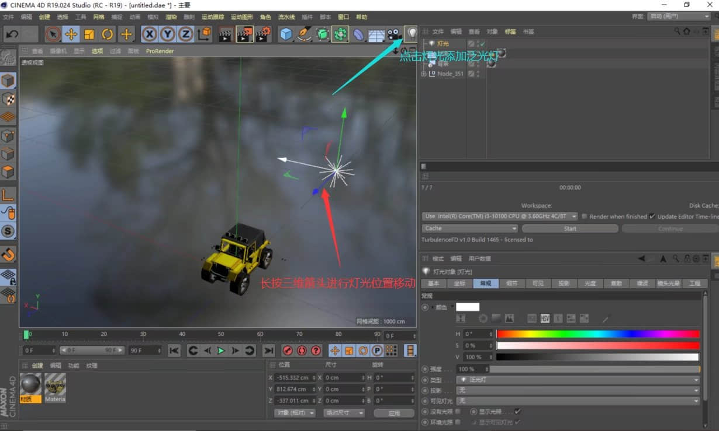Click on the V value gradient slider
The image size is (719, 431).
[597, 357]
